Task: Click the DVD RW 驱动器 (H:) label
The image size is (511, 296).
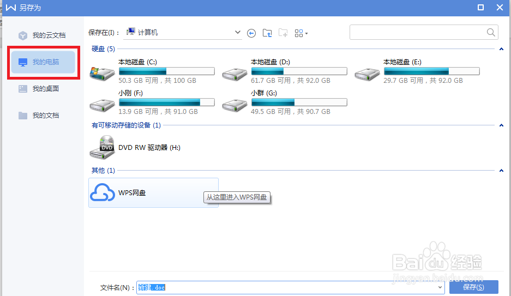Action: (x=149, y=148)
